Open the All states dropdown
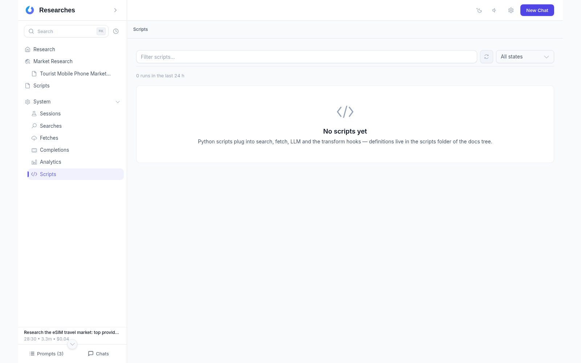Screen dimensions: 581x363 pyautogui.click(x=525, y=57)
